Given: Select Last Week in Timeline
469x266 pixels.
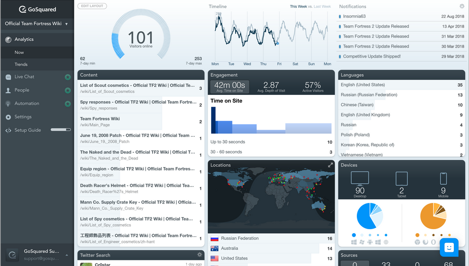Looking at the screenshot, I should (x=322, y=6).
